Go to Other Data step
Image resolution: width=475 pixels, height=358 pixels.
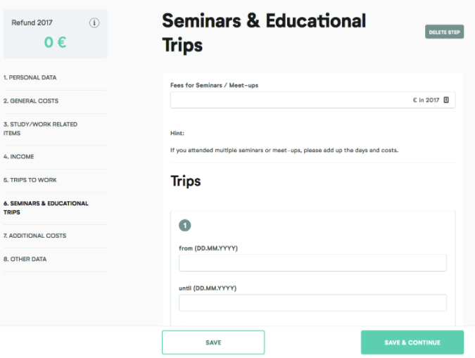(x=25, y=259)
